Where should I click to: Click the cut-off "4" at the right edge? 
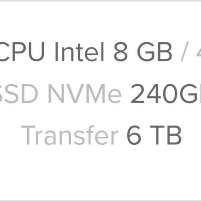click(x=199, y=52)
